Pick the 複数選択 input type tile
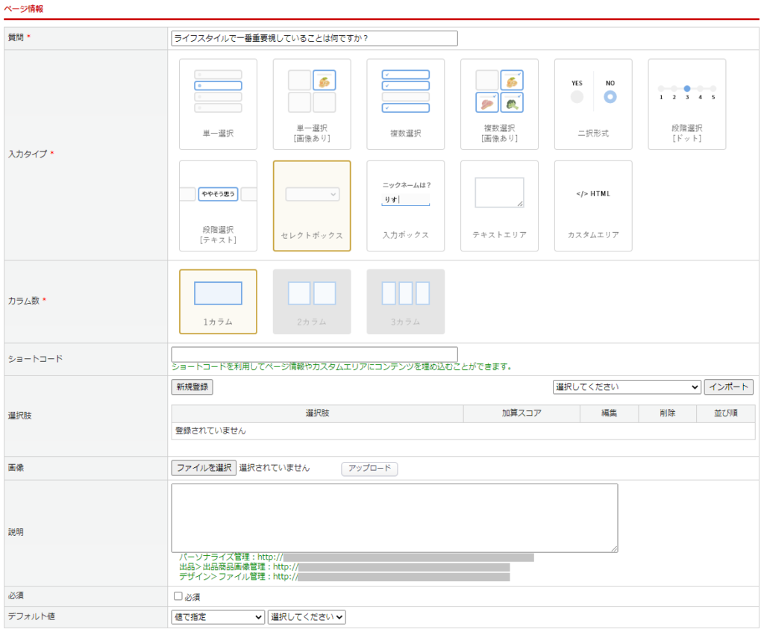The image size is (764, 638). 405,104
